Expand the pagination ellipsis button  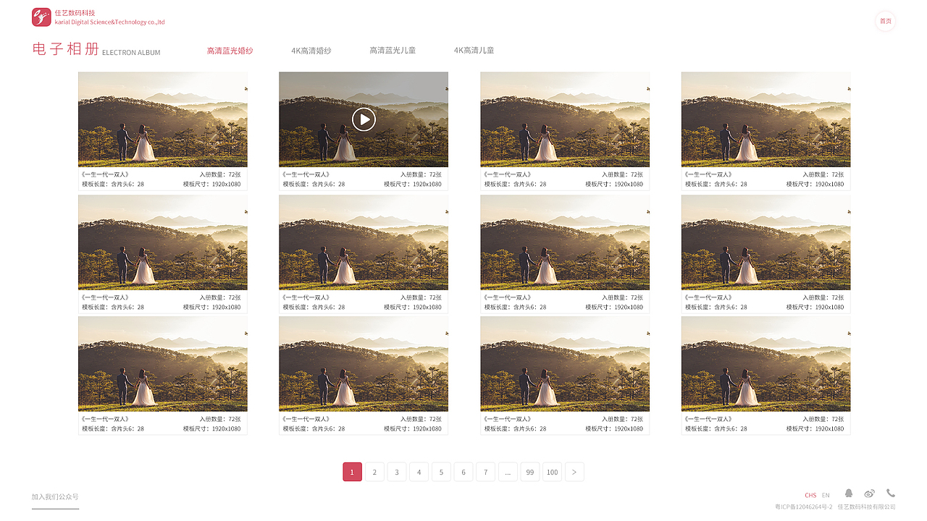click(508, 472)
